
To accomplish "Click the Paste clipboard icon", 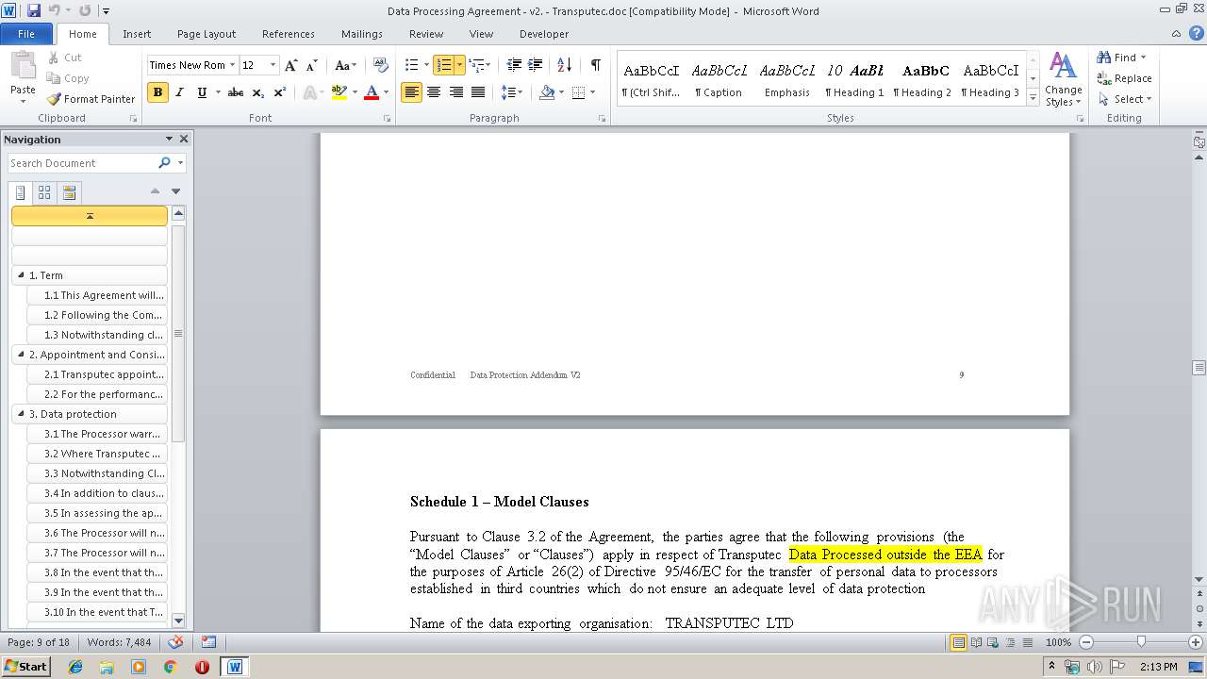I will point(23,66).
